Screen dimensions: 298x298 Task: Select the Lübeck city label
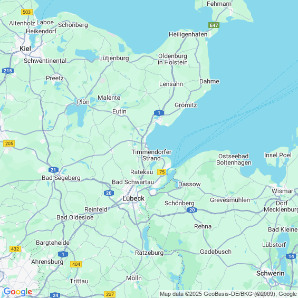[x=133, y=198]
